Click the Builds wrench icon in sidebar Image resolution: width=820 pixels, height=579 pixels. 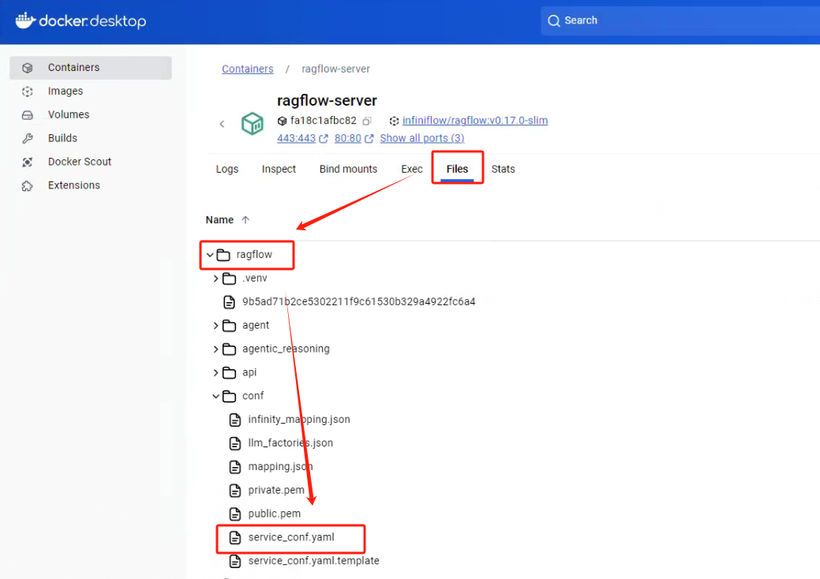[x=27, y=139]
